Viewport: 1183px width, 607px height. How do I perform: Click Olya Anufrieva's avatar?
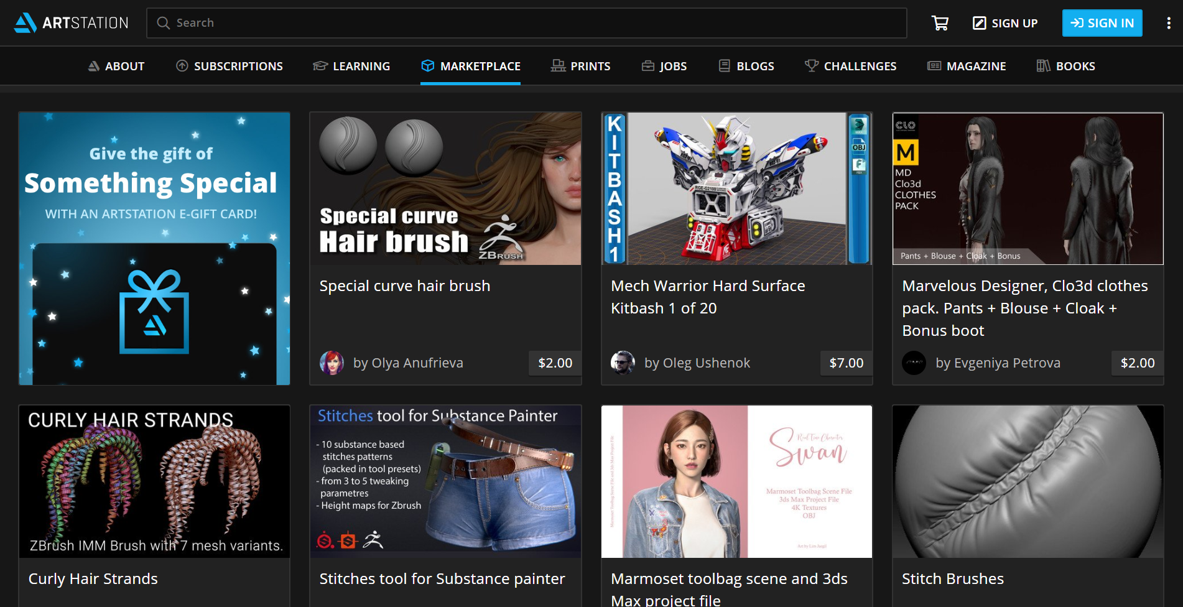point(332,363)
